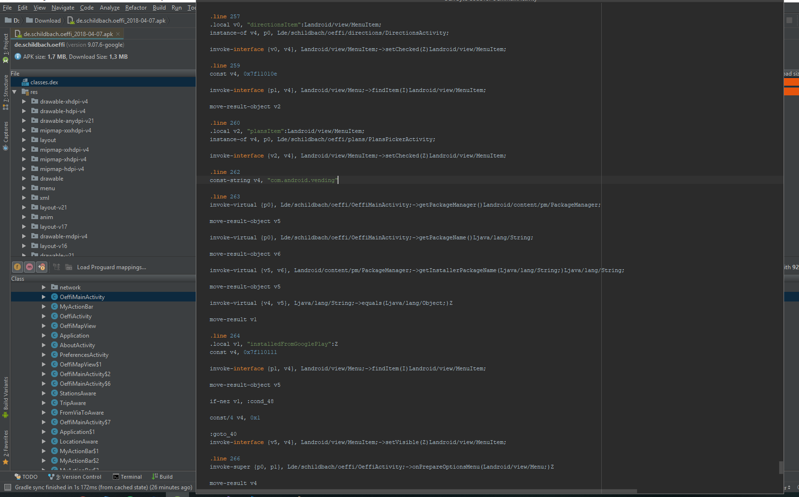Open the Build tool window at bottom
Viewport: 799px width, 497px height.
coord(162,477)
